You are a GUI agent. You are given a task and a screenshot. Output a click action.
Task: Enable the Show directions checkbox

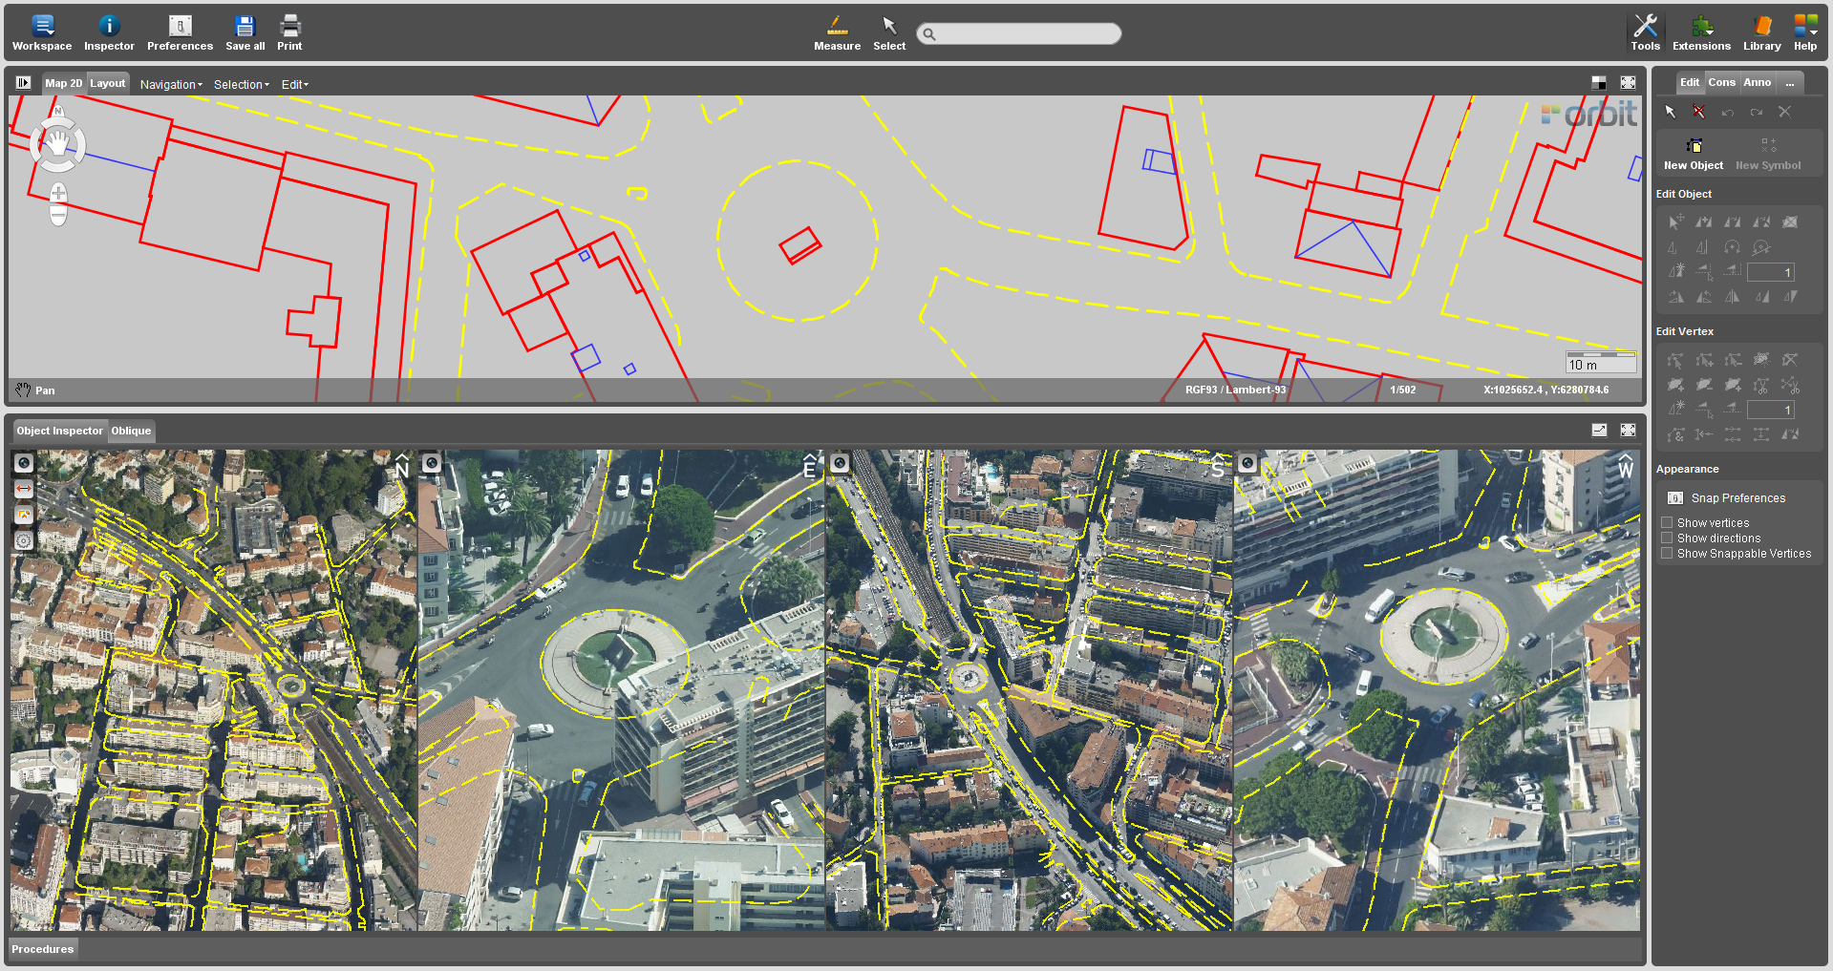click(x=1666, y=538)
